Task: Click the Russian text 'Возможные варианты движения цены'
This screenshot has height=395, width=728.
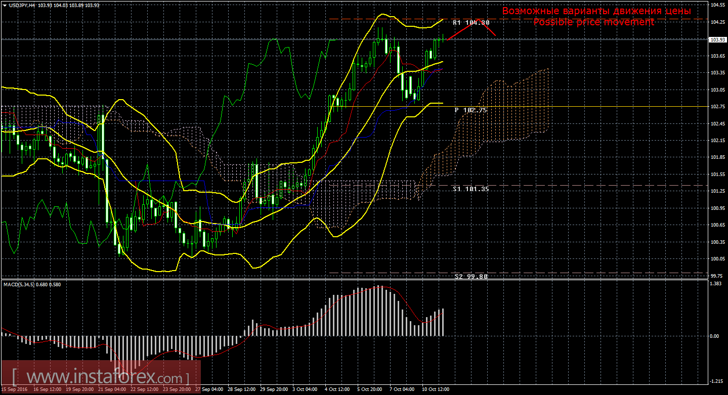Action: pos(596,11)
